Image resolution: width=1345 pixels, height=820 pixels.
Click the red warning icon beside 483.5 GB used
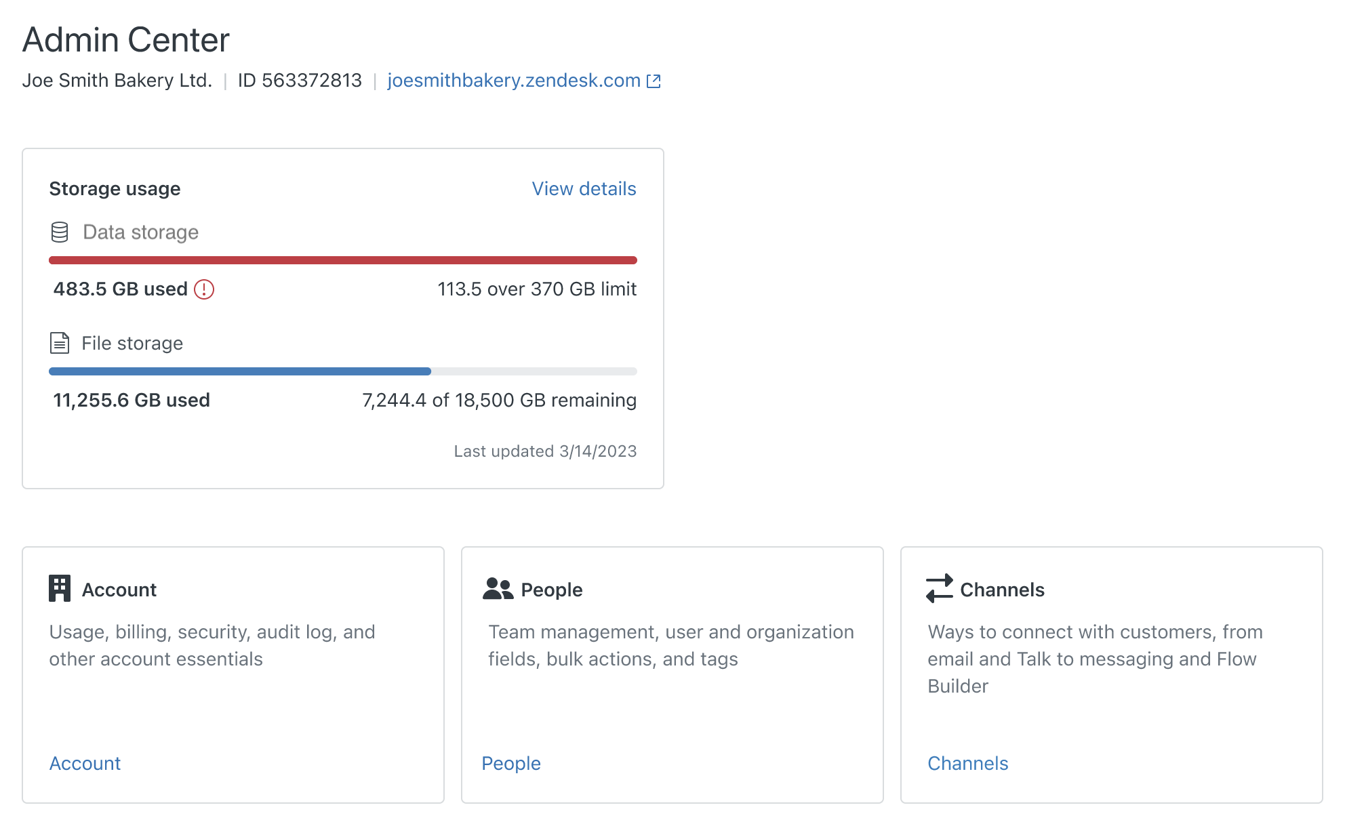click(204, 289)
